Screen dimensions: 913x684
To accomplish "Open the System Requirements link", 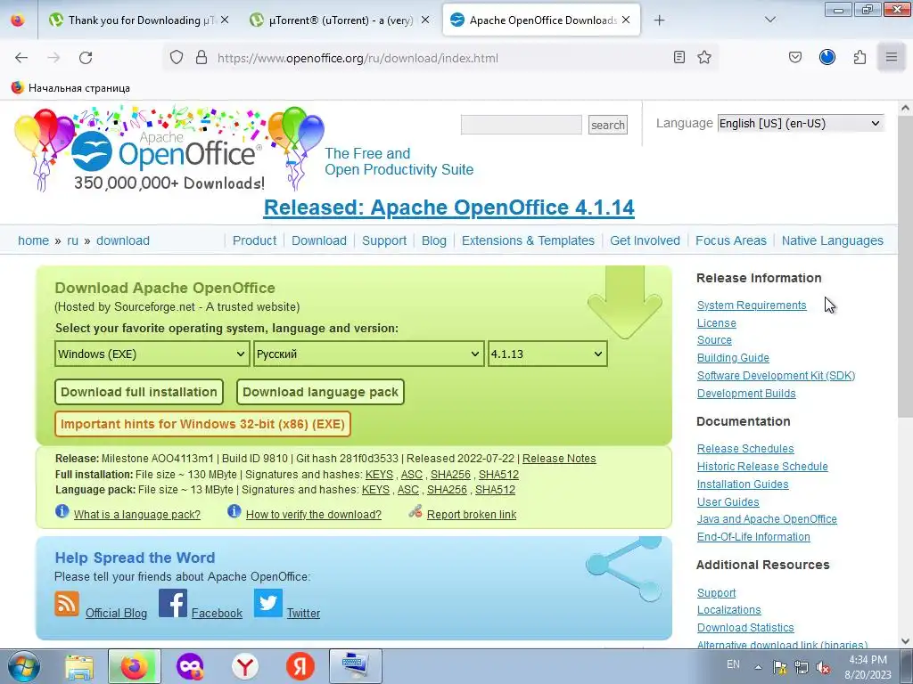I will click(x=752, y=305).
